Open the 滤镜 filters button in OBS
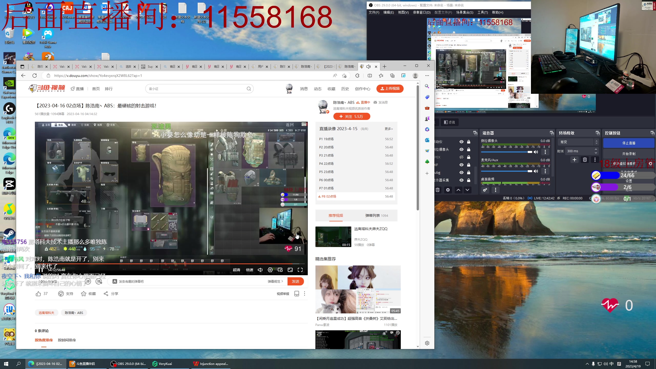Image resolution: width=656 pixels, height=369 pixels. click(x=449, y=122)
